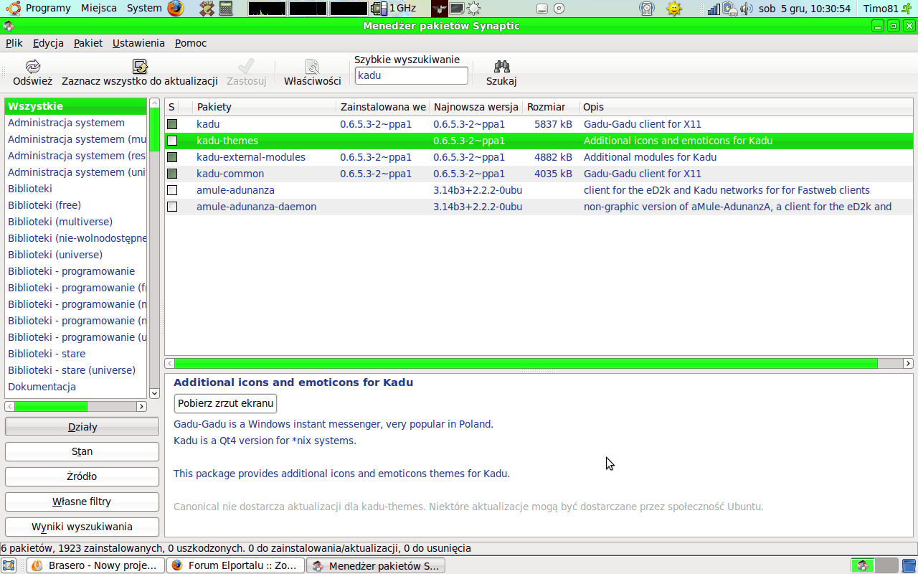Viewport: 918px width, 574px height.
Task: Click the Szybkie wyszukiwanie search field
Action: pos(412,75)
